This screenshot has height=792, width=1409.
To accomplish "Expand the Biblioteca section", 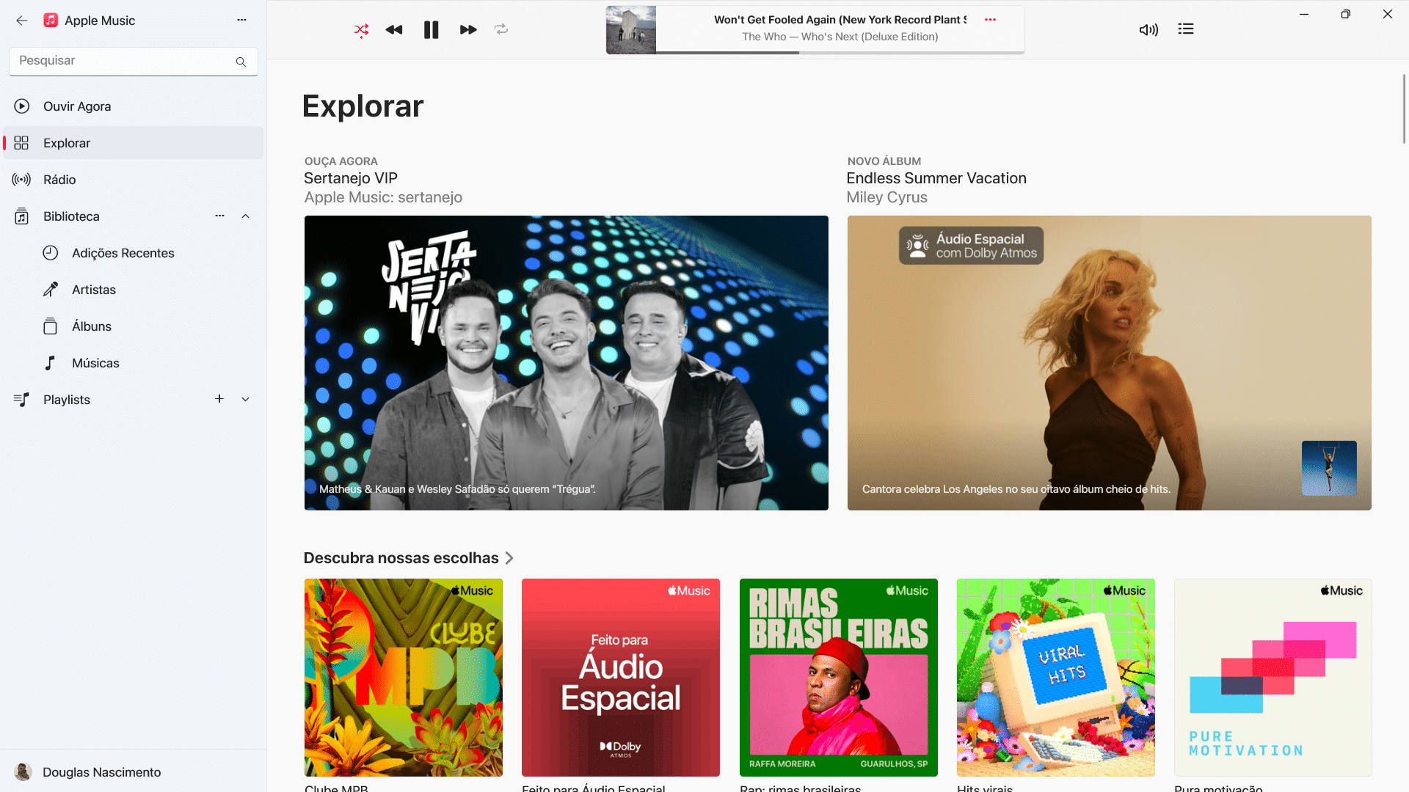I will pos(246,216).
